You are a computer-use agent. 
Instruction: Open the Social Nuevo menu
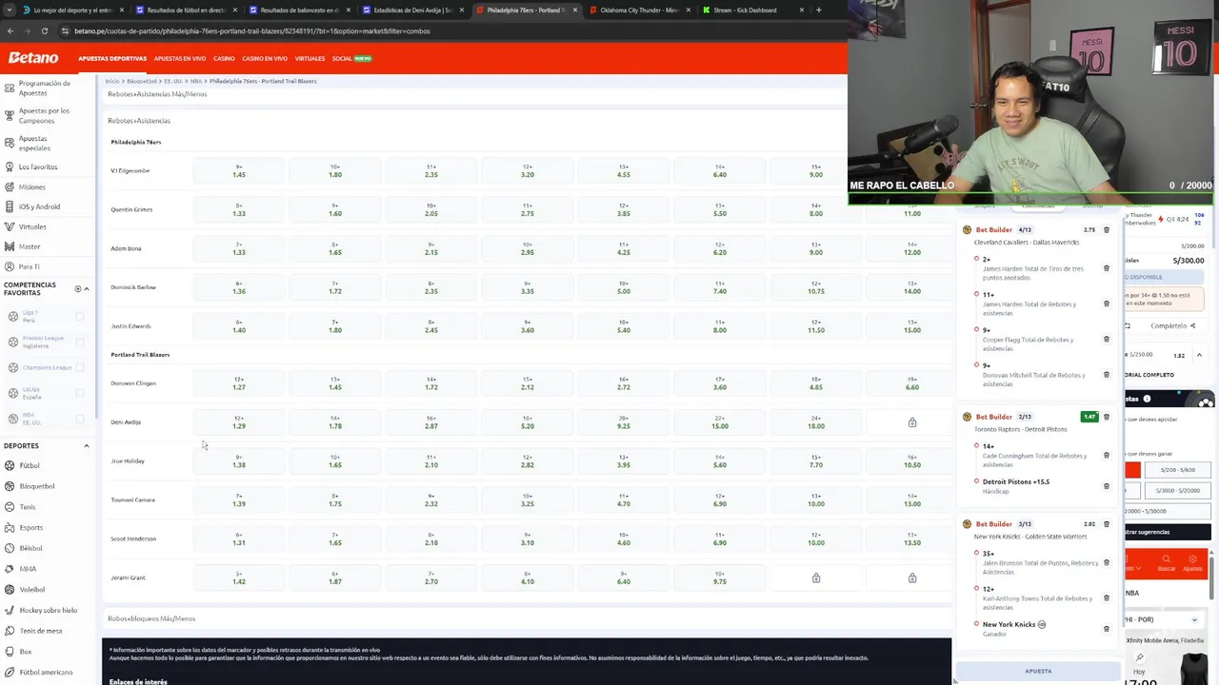(351, 58)
